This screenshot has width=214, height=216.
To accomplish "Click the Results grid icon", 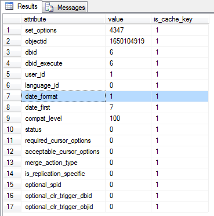I will coord(9,6).
